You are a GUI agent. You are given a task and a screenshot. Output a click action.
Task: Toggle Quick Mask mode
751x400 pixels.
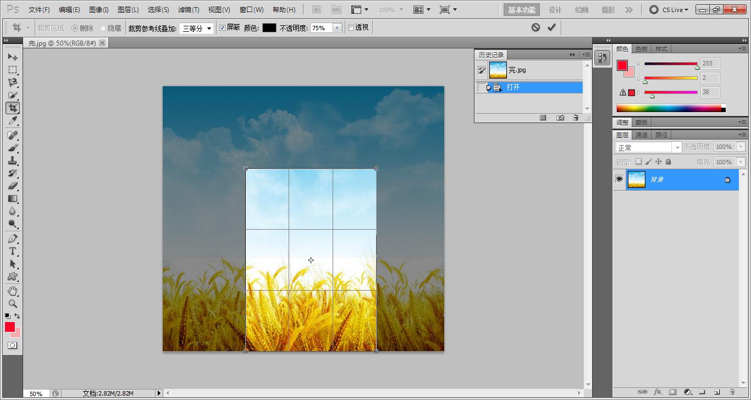click(x=12, y=345)
